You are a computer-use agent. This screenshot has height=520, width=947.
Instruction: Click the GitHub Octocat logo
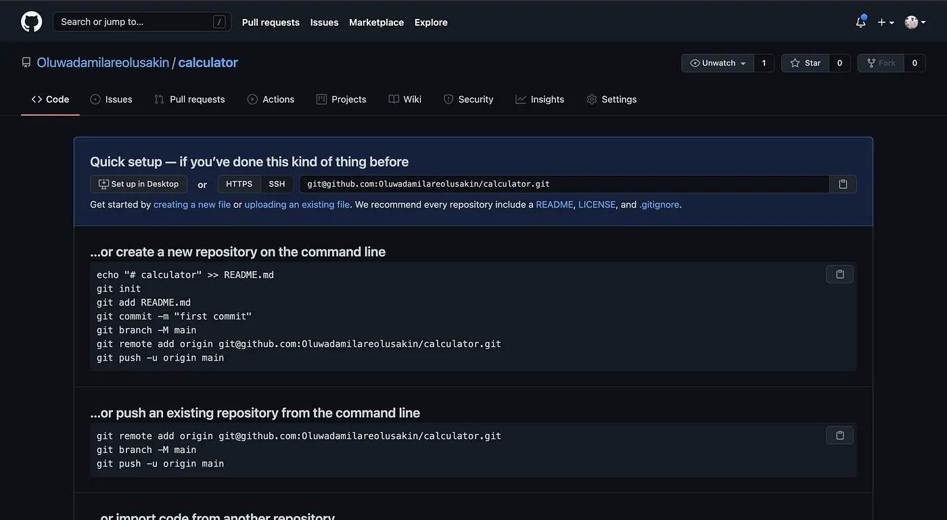[31, 22]
